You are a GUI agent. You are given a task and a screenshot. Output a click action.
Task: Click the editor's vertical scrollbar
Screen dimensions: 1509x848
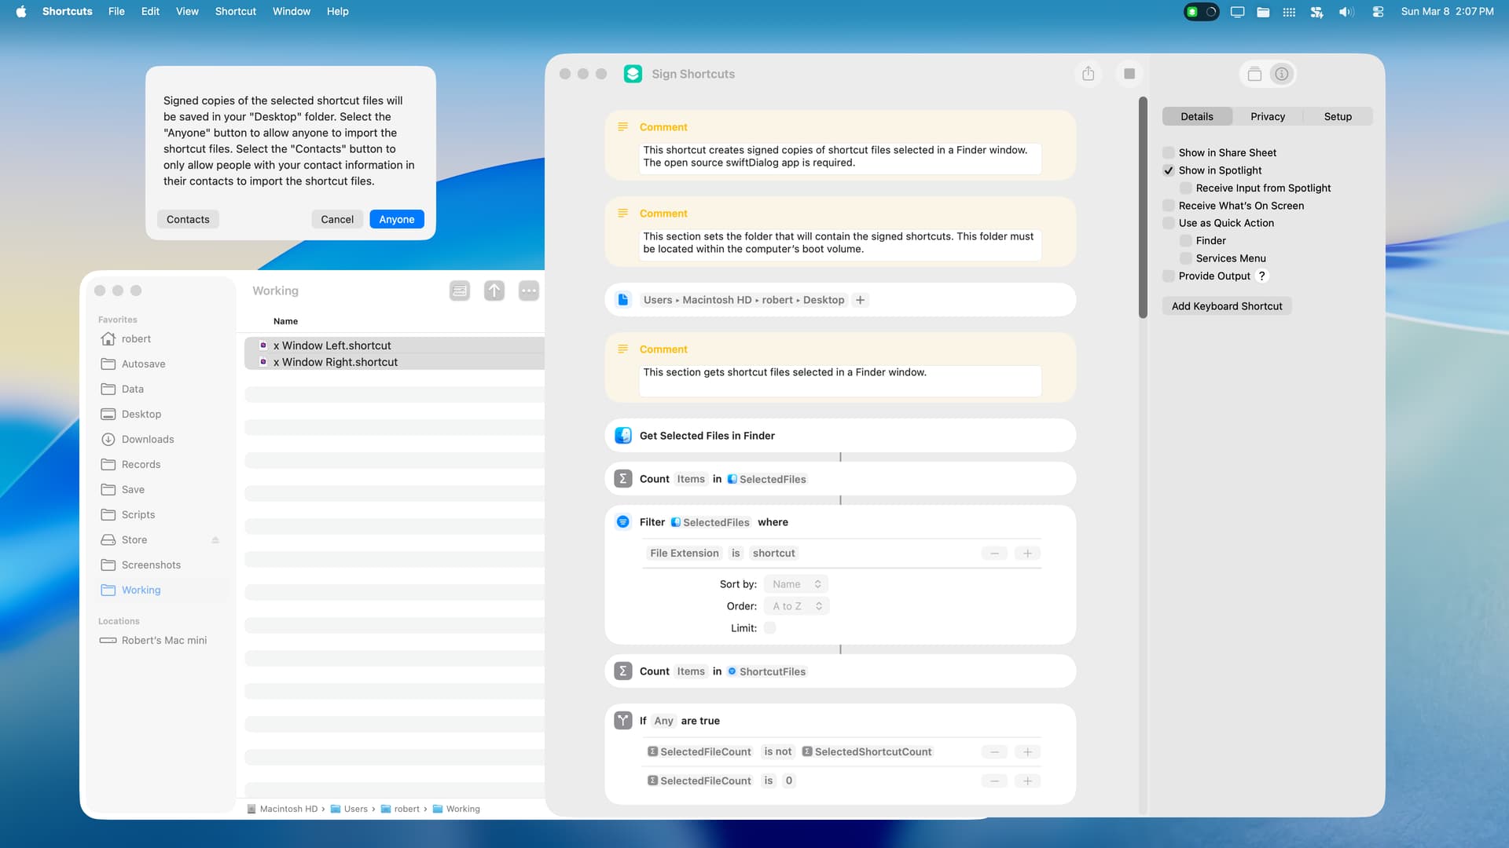(1143, 208)
